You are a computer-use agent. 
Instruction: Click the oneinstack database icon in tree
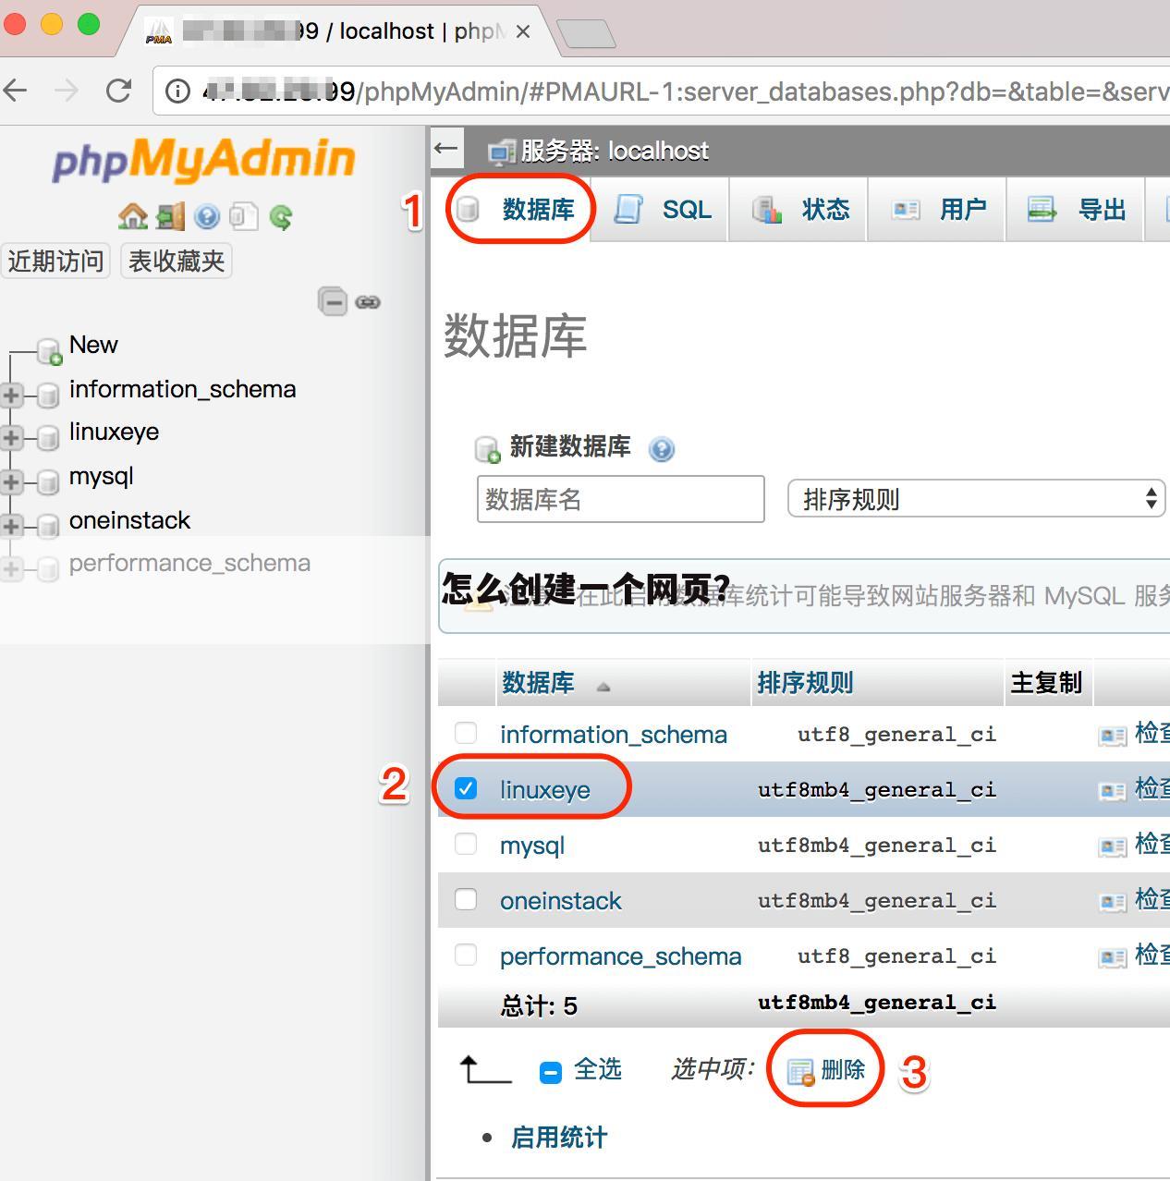(48, 527)
